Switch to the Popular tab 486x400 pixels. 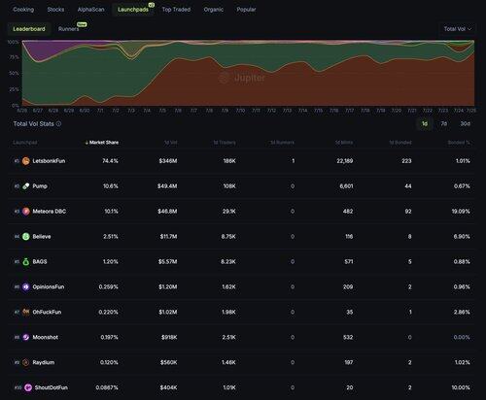coord(246,10)
